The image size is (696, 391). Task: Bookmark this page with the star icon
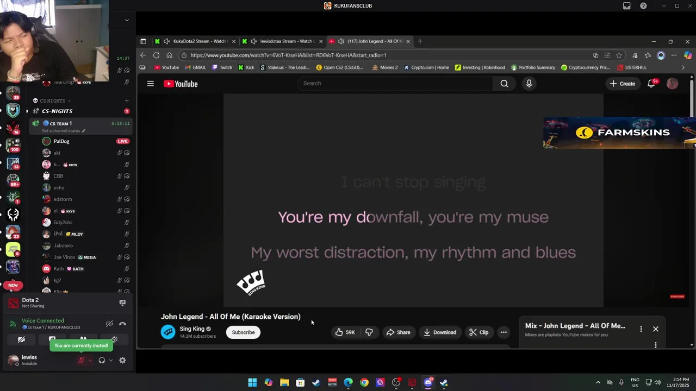[619, 55]
